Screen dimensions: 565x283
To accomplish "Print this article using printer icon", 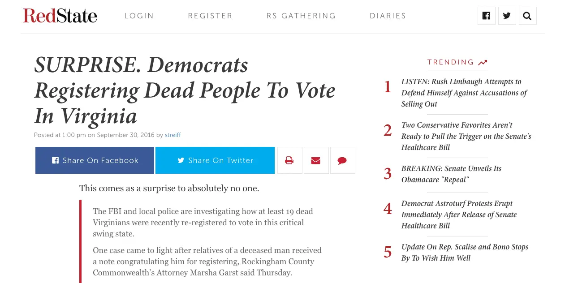I will click(289, 160).
